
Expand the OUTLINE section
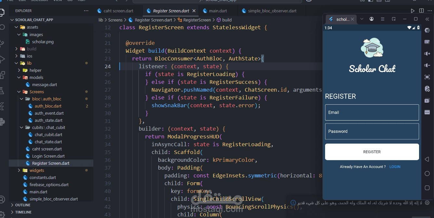pos(23,205)
